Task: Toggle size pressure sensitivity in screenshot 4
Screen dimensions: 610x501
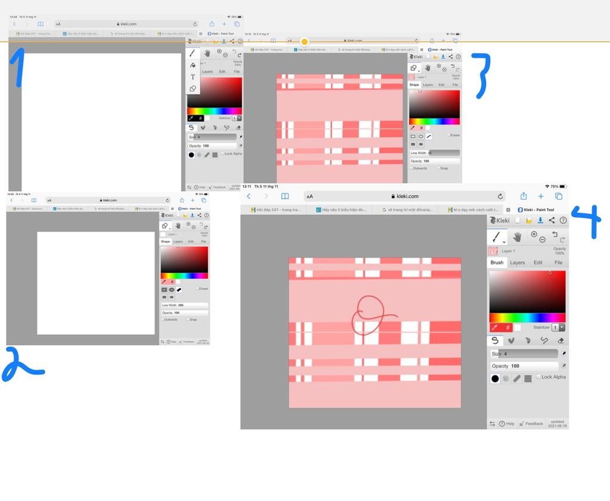Action: pyautogui.click(x=564, y=353)
